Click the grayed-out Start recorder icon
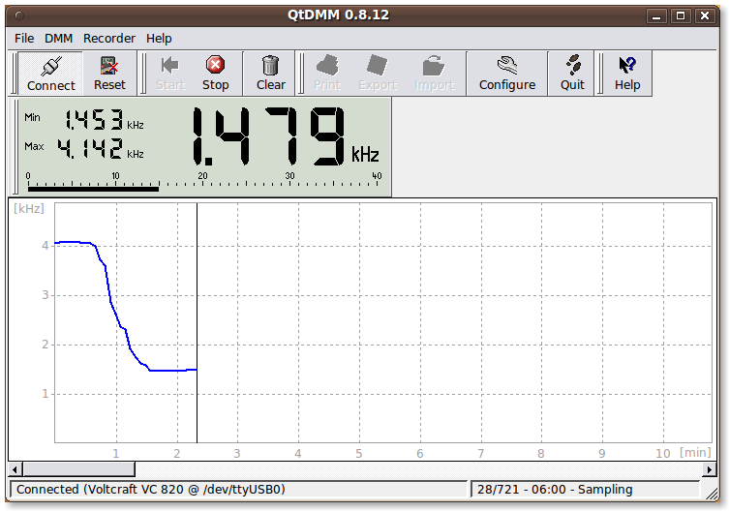 tap(170, 66)
